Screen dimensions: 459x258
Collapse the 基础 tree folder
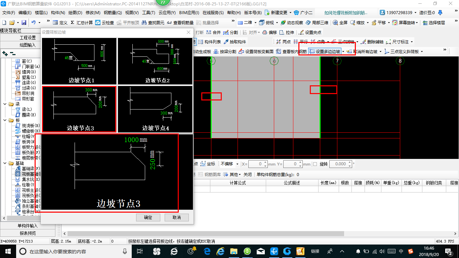pyautogui.click(x=5, y=163)
